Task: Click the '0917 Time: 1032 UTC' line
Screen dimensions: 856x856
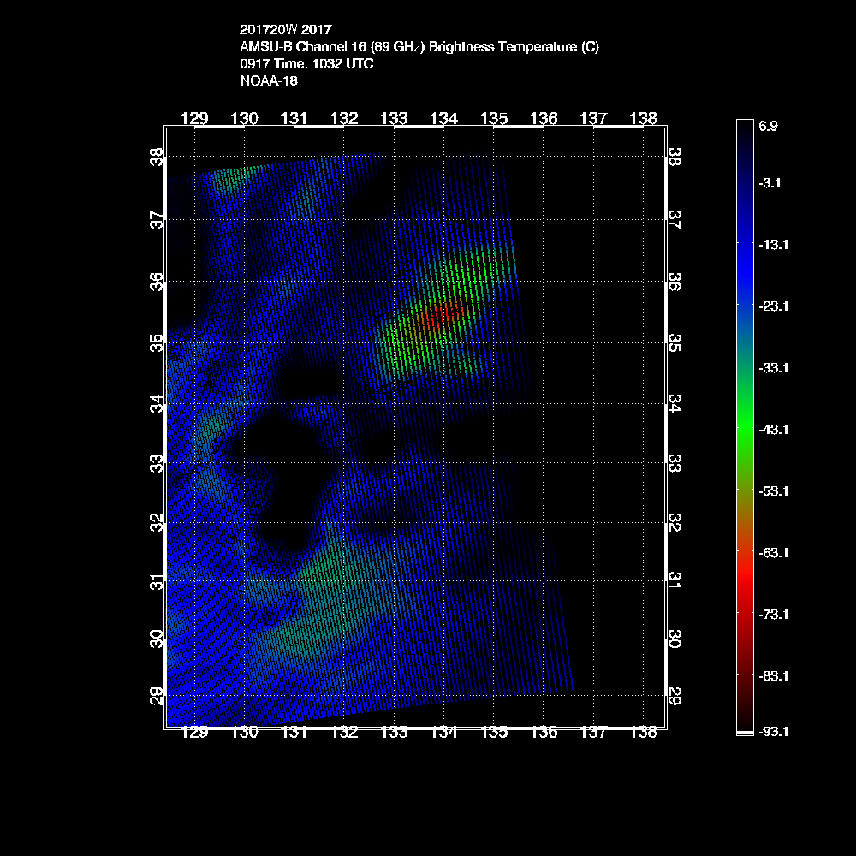Action: click(x=306, y=64)
